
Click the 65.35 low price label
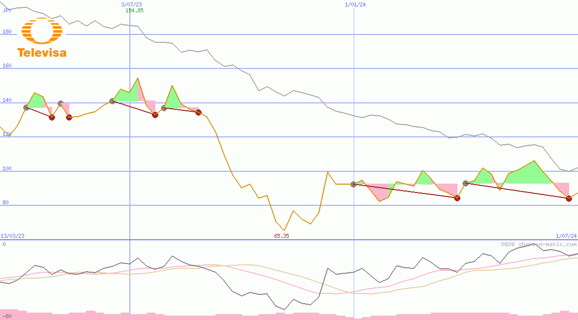tap(281, 236)
